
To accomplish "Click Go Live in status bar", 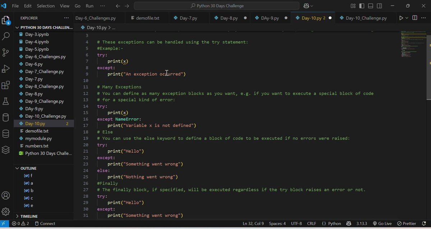I will (x=382, y=224).
